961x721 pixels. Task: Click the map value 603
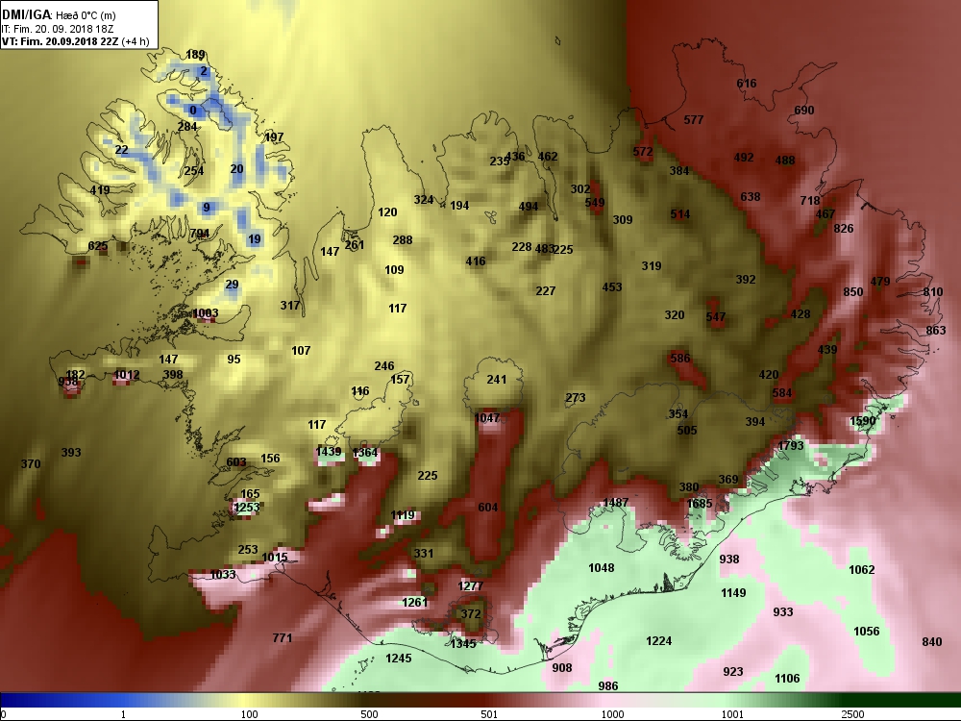point(236,462)
